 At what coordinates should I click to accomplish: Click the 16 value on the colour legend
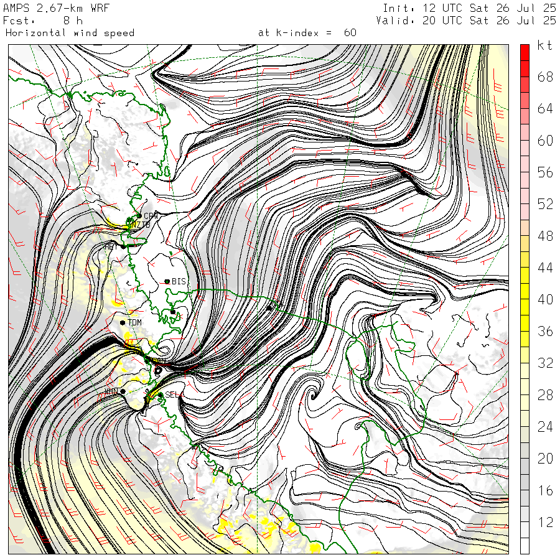pos(545,490)
